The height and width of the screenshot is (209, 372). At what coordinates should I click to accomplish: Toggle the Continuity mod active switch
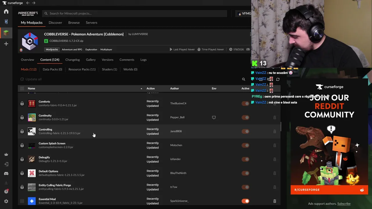point(245,117)
